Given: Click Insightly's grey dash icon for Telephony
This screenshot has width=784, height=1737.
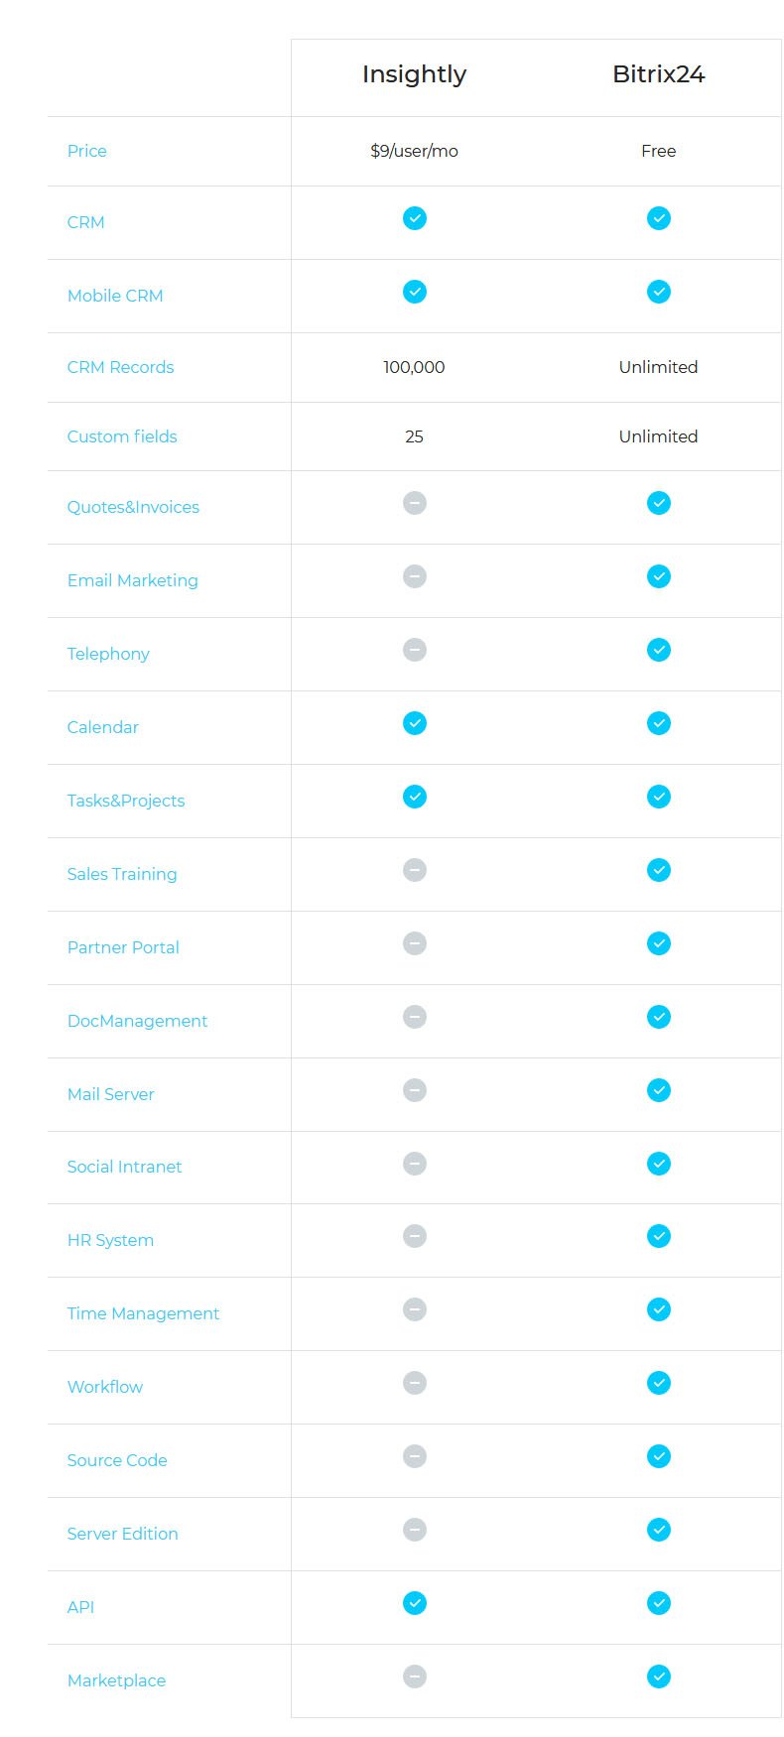Looking at the screenshot, I should point(415,650).
